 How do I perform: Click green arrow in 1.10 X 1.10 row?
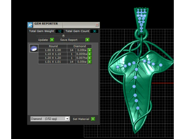90,54
